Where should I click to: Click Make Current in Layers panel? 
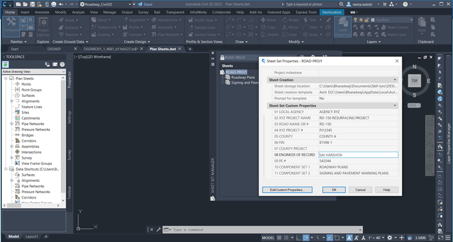pos(395,27)
